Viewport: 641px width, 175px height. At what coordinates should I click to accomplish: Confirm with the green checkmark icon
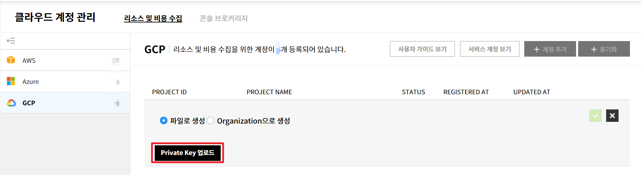pos(595,116)
